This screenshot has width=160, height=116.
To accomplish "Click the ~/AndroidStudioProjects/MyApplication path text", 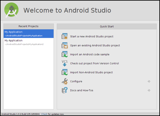I will click(23, 36).
